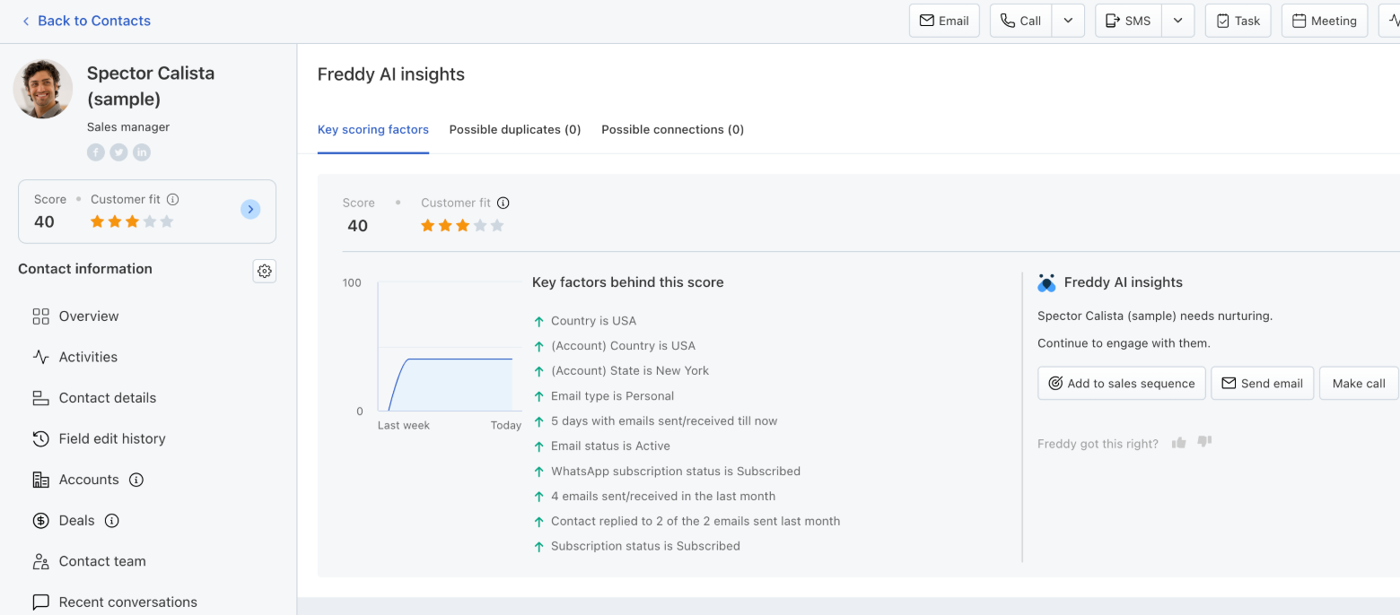Click '5 days with emails sent/received till now'
1400x615 pixels.
(664, 421)
